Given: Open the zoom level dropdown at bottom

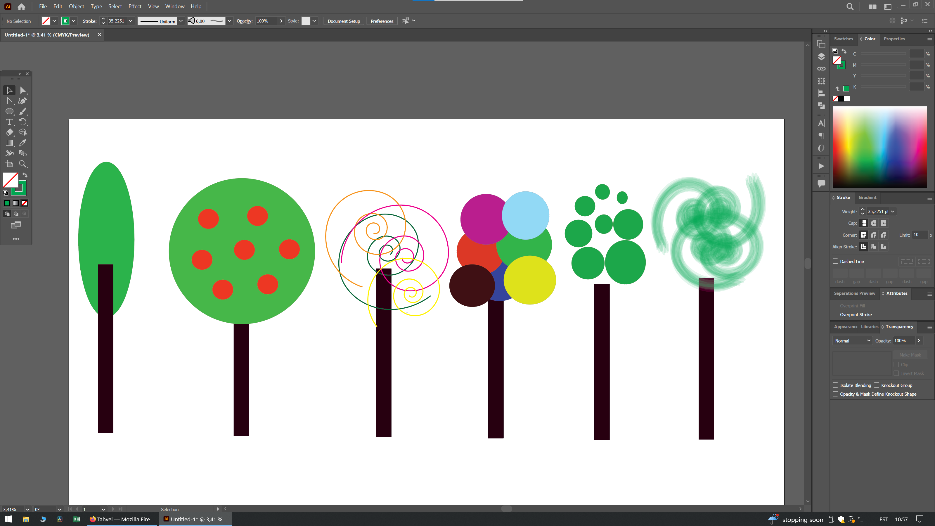Looking at the screenshot, I should [x=27, y=509].
